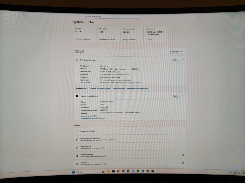The height and width of the screenshot is (183, 245).
Task: Open File Explorer from the taskbar
Action: point(108,171)
